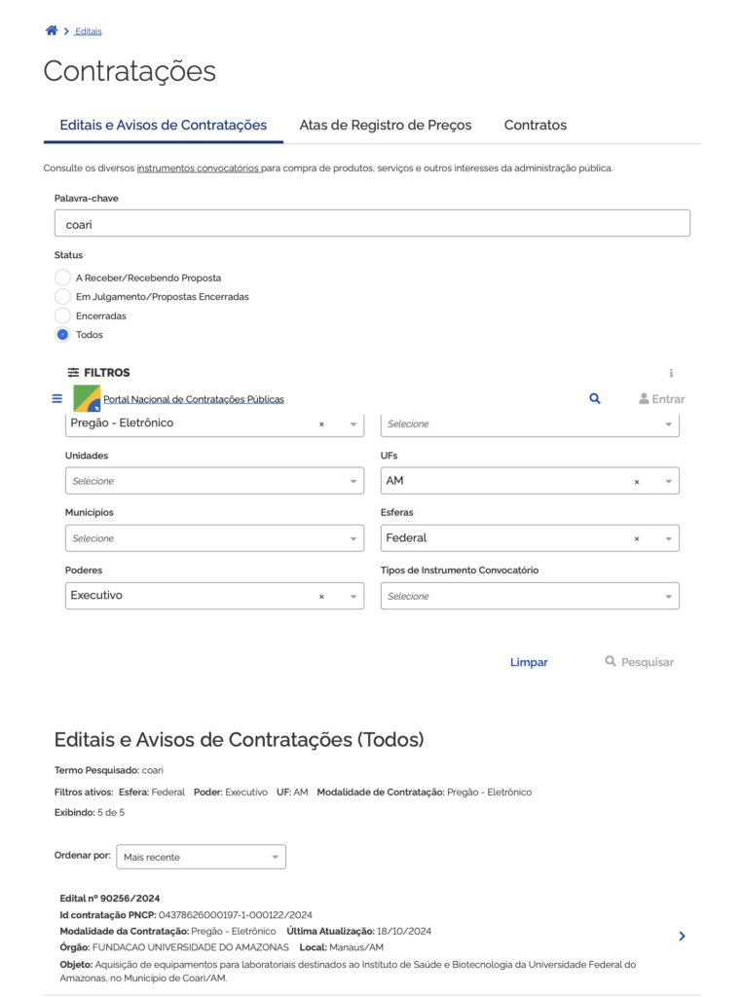
Task: Expand the Municípios dropdown
Action: point(214,538)
